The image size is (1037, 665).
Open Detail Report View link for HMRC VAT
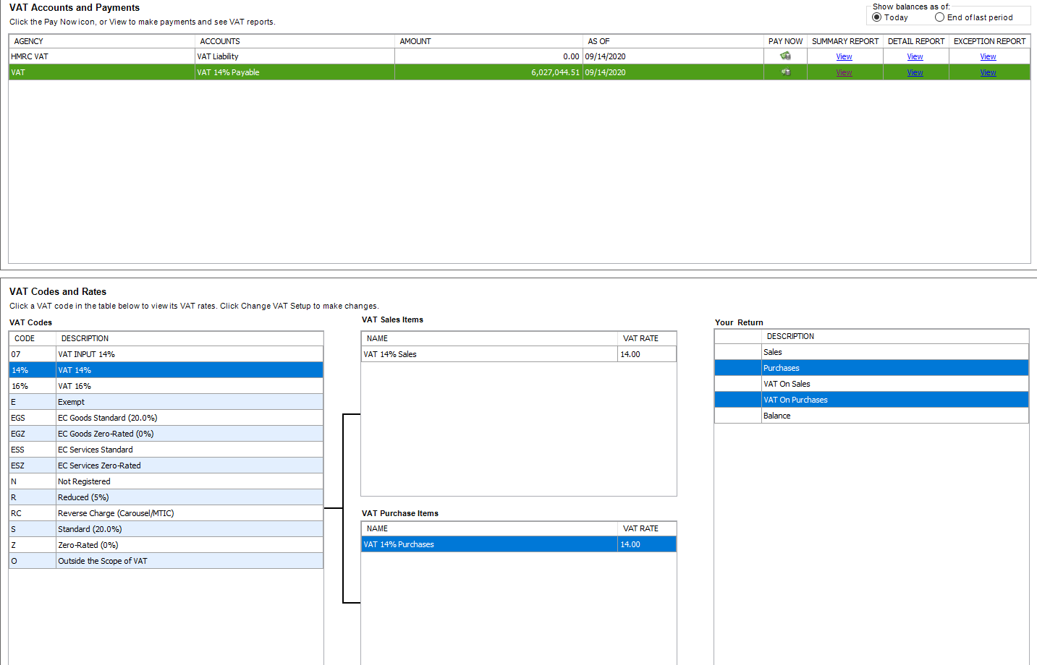tap(915, 56)
